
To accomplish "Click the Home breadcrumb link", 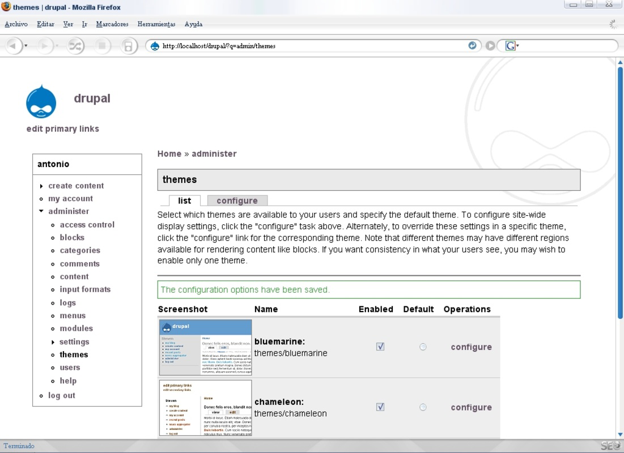I will point(169,154).
